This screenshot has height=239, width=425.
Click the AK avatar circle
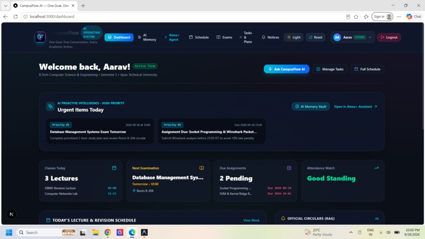click(337, 37)
